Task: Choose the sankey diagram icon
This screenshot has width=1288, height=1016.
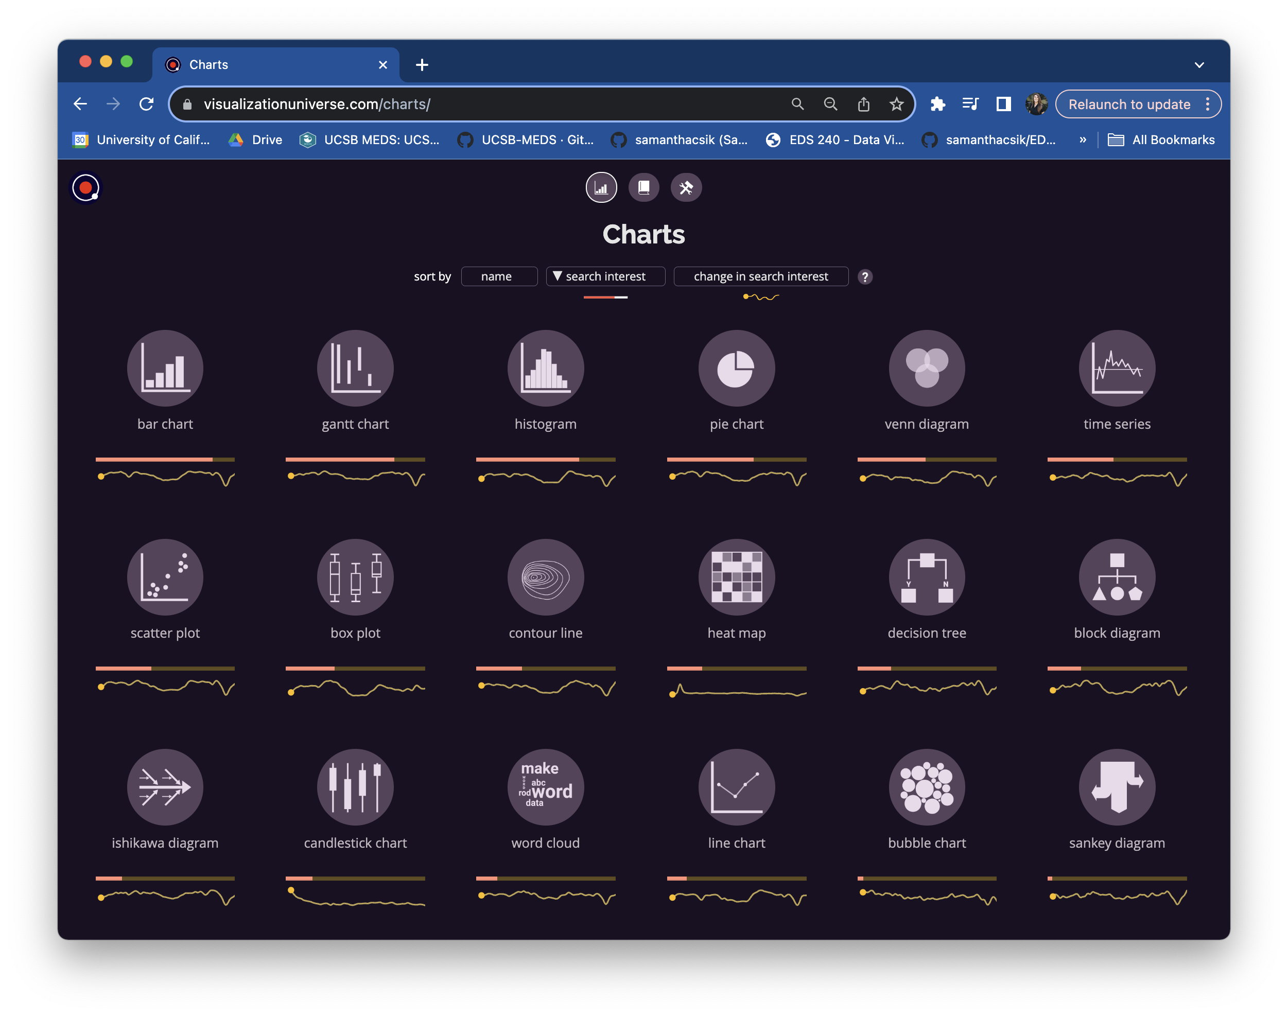Action: 1117,786
